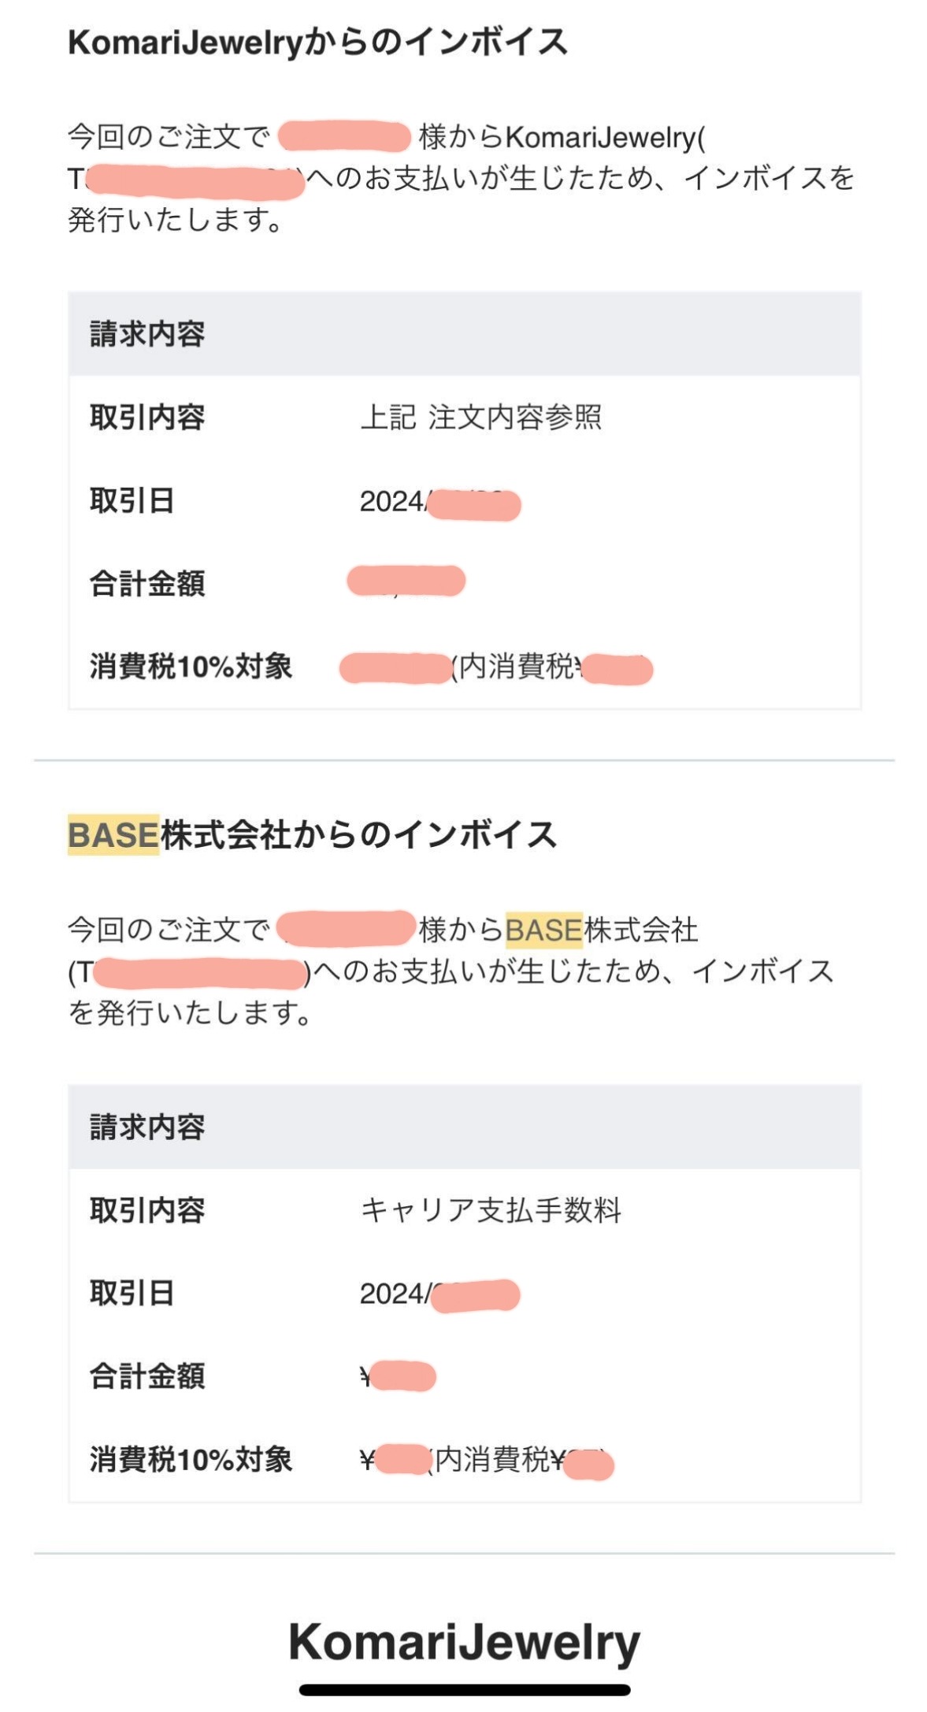Screen dimensions: 927x1712
Task: Click 発行いたします。 line in first paragraph
Action: pyautogui.click(x=176, y=220)
